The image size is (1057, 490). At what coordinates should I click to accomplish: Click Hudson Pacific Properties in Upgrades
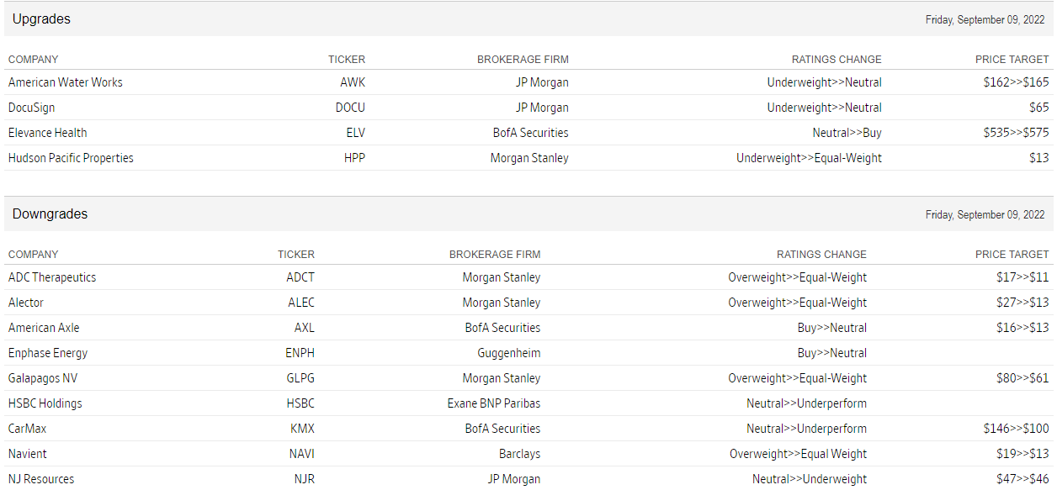pos(71,158)
